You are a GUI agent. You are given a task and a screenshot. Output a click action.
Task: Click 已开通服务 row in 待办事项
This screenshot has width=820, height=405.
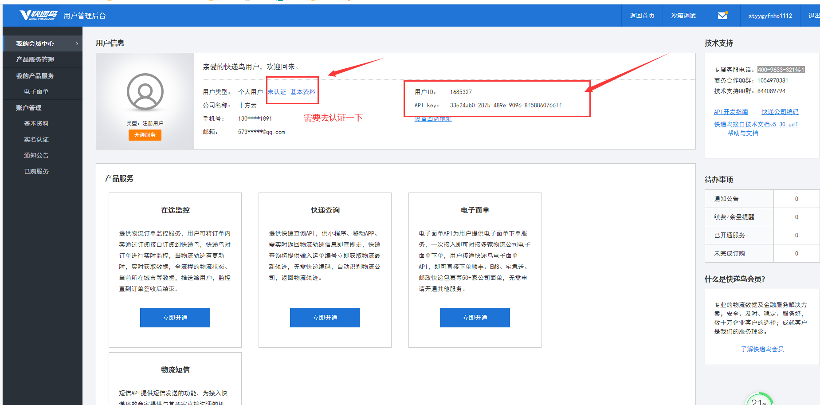point(762,235)
